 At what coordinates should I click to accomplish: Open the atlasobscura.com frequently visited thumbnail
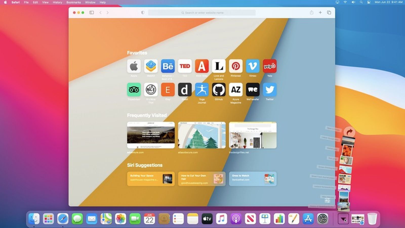202,135
